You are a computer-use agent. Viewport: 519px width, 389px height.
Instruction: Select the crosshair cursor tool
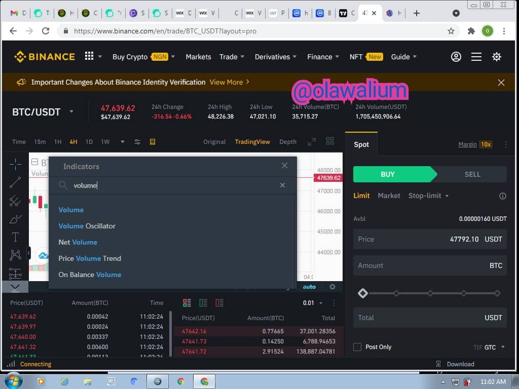(15, 164)
